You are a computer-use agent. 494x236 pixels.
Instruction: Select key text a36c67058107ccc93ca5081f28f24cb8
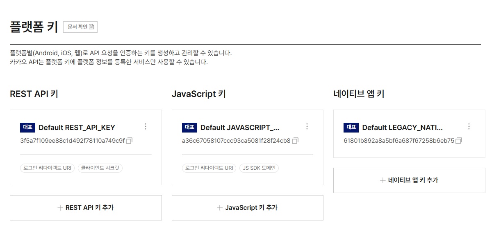tap(236, 141)
